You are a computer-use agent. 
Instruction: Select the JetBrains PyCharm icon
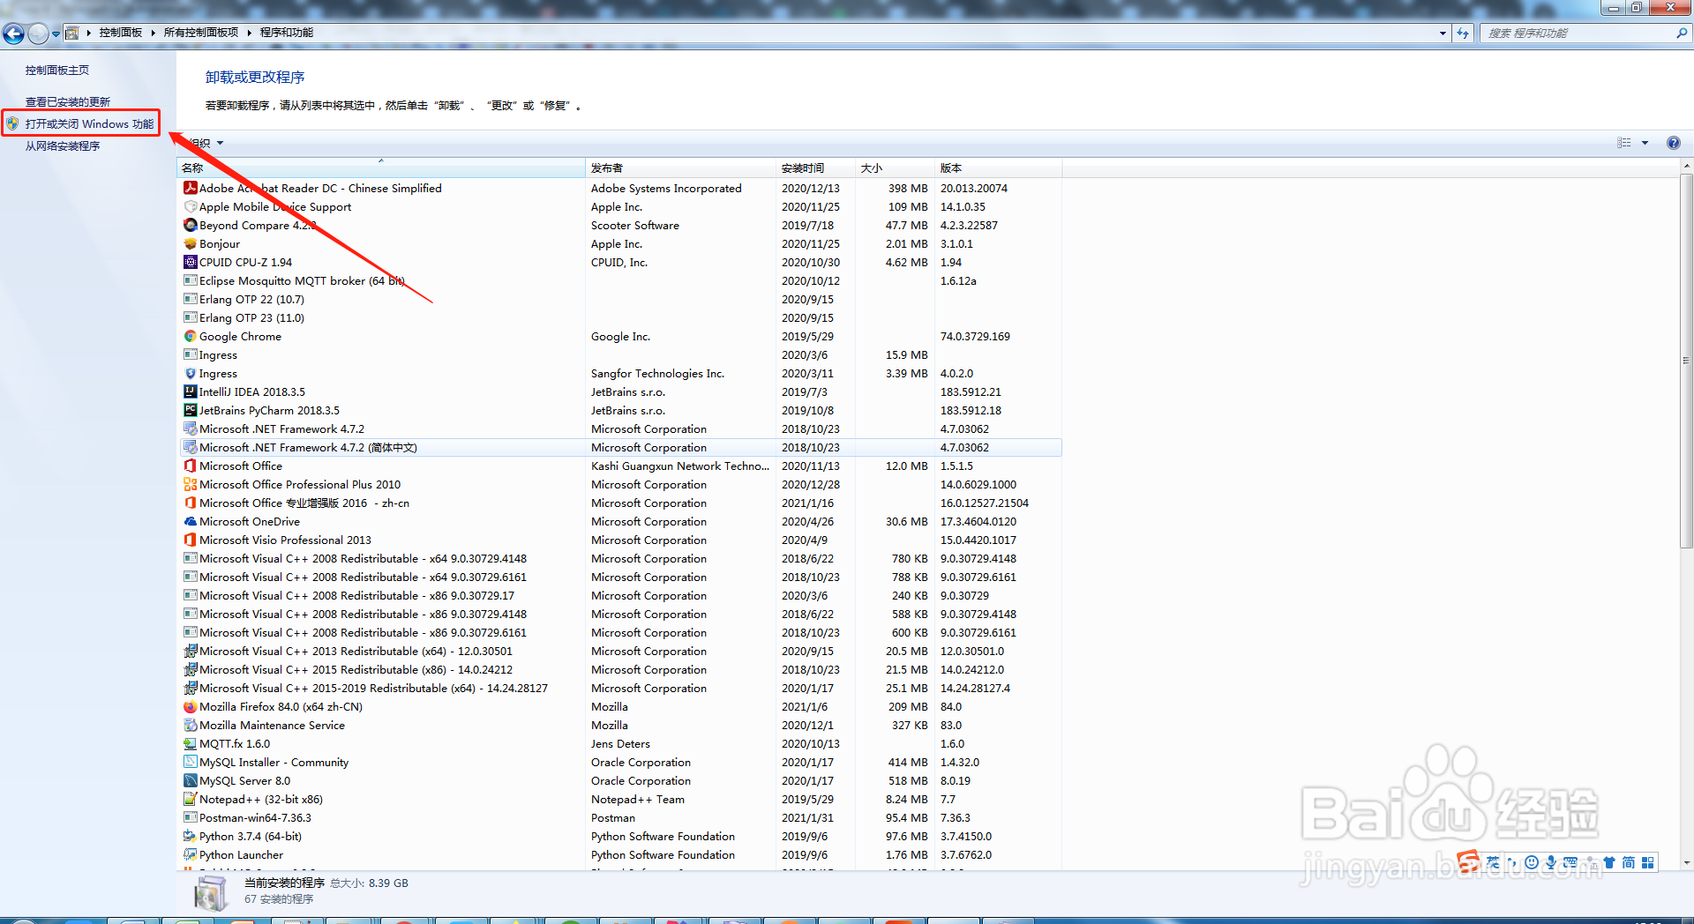pyautogui.click(x=190, y=410)
